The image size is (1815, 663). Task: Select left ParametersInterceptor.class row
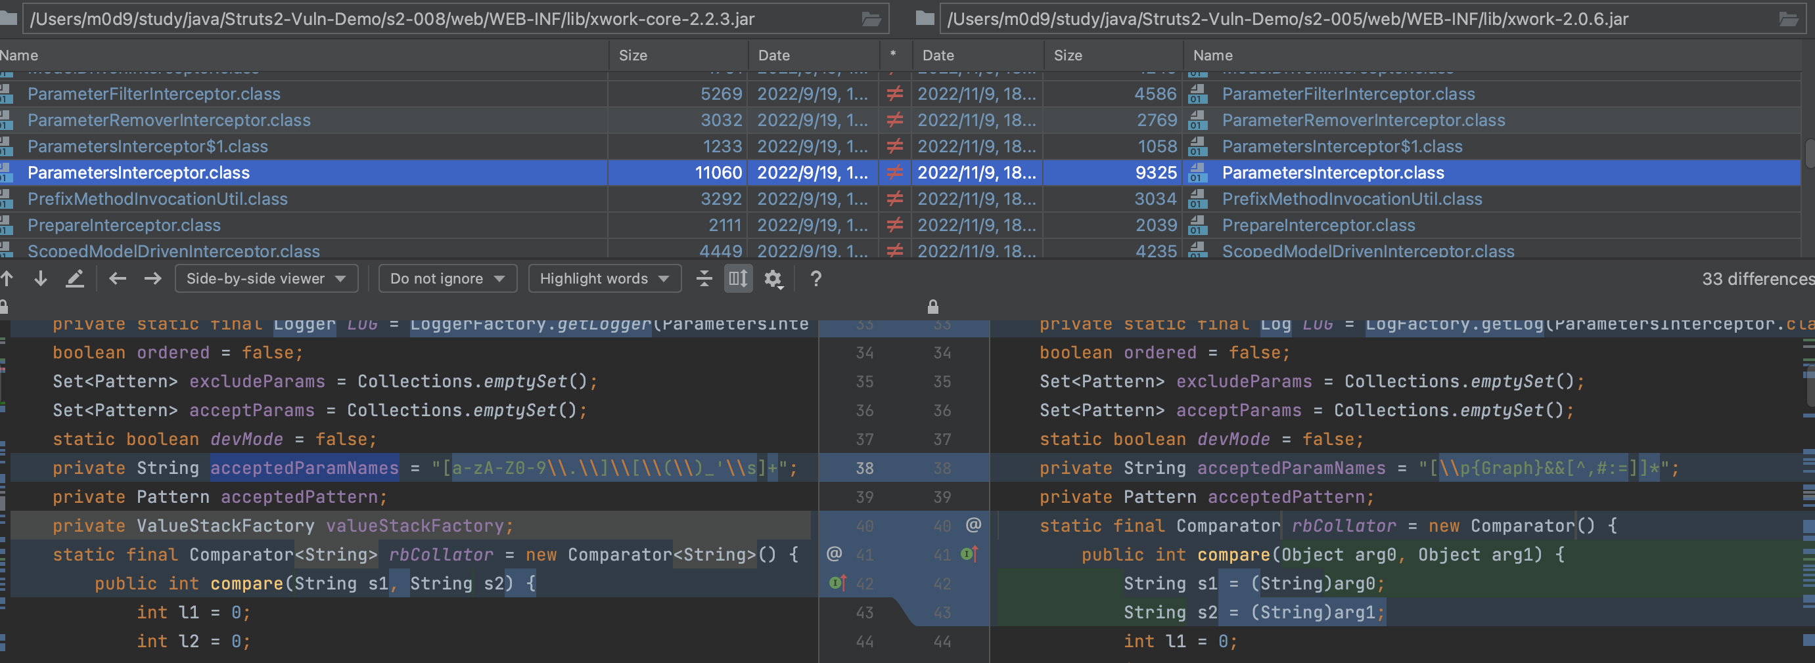303,173
